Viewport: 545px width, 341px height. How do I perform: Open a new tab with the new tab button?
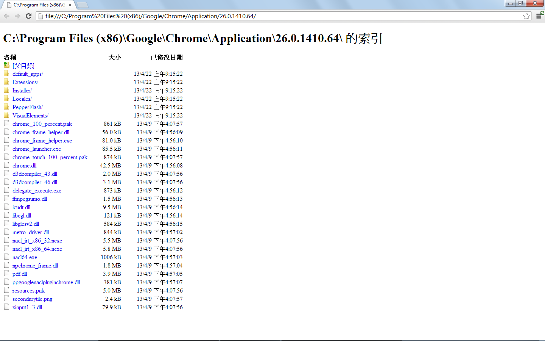[82, 5]
